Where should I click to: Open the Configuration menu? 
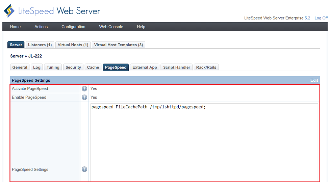click(x=73, y=27)
